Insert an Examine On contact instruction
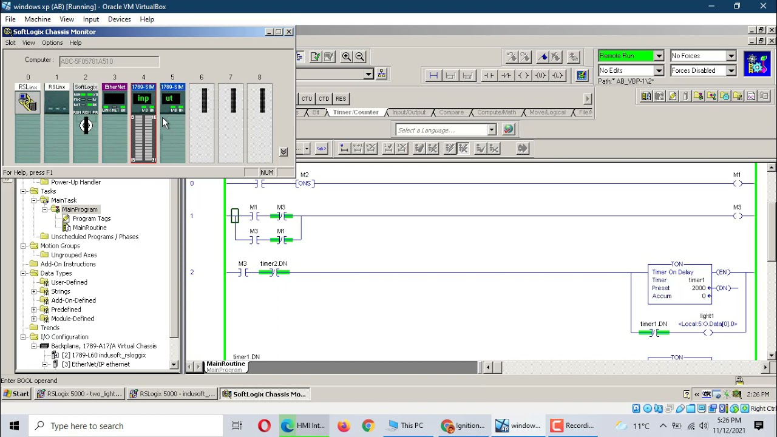Viewport: 777px width, 437px height. coord(489,75)
